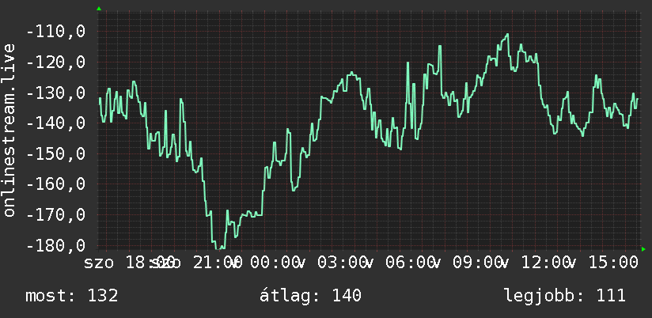Viewport: 652px width, 318px height.
Task: Click the 06:00 time axis label
Action: click(410, 263)
